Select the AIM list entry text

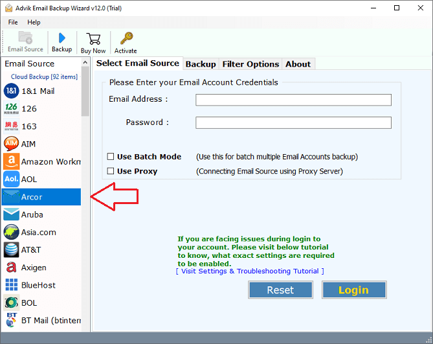pyautogui.click(x=28, y=144)
